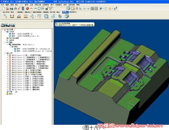Click the Open file icon

[x=8, y=8]
